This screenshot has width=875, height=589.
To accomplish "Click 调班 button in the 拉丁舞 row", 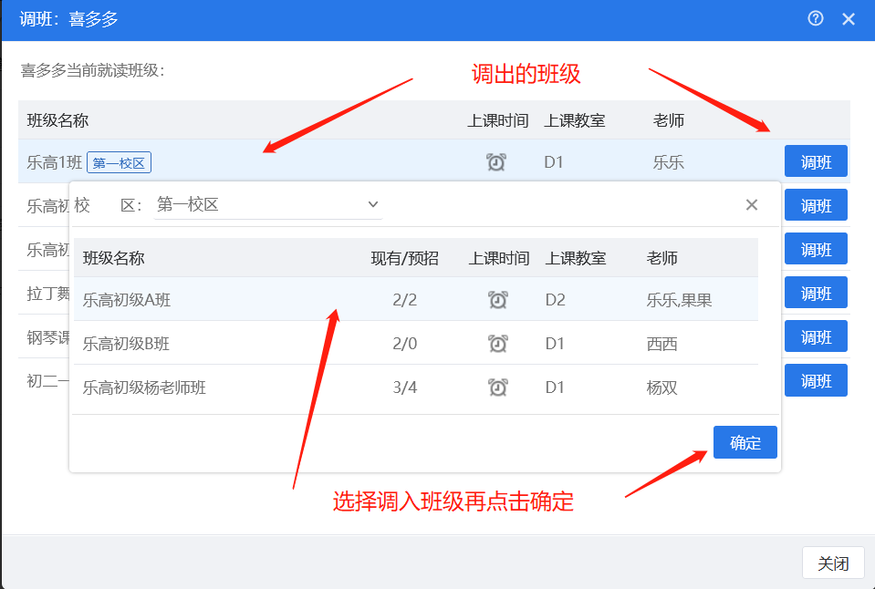I will tap(816, 293).
